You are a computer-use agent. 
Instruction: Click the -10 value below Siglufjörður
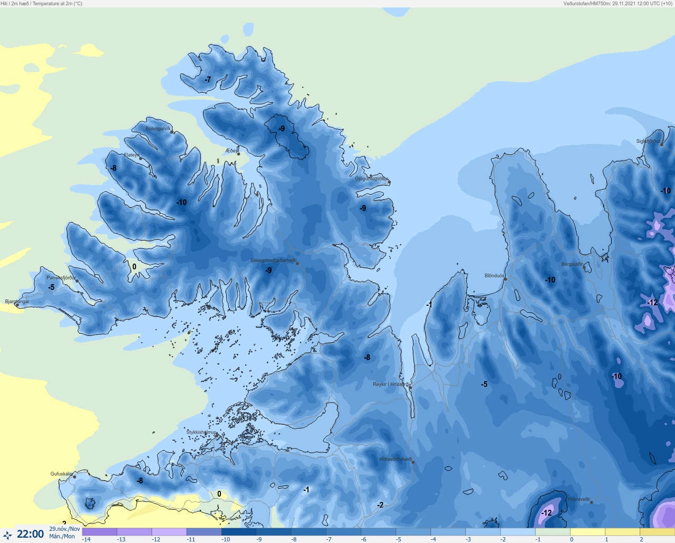[666, 191]
